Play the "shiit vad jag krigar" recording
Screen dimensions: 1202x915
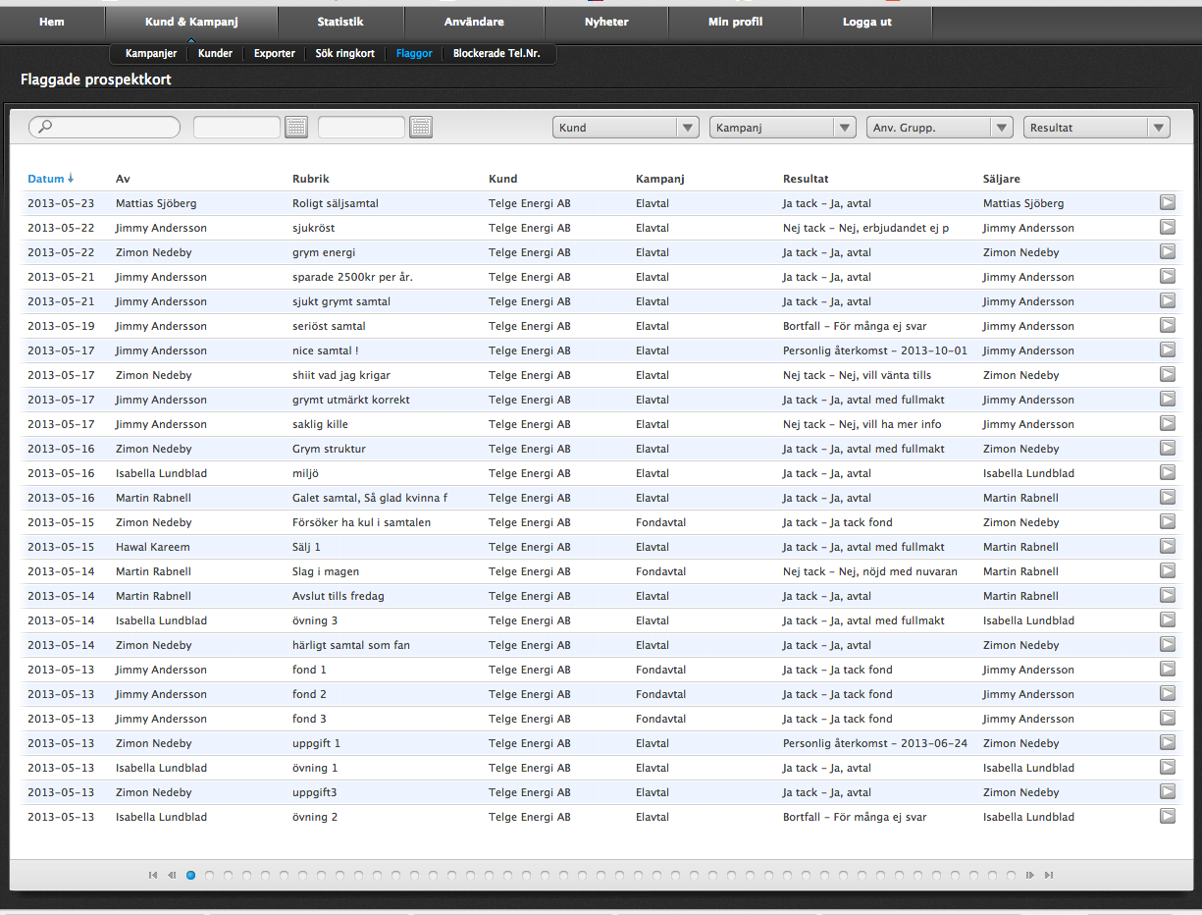click(x=1167, y=374)
